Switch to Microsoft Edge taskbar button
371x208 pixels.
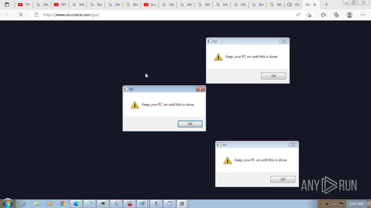coord(76,204)
